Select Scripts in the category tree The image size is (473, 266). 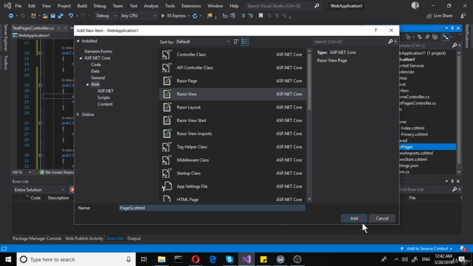(104, 98)
